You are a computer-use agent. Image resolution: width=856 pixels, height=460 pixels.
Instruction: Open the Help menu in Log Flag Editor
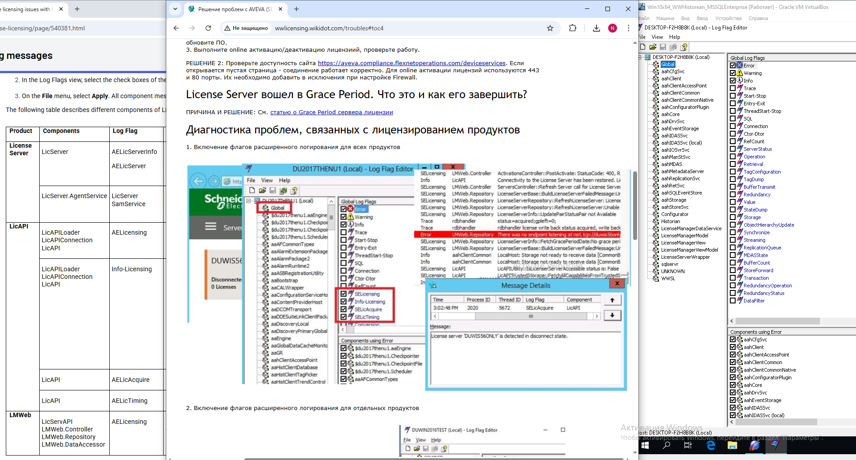[x=675, y=37]
